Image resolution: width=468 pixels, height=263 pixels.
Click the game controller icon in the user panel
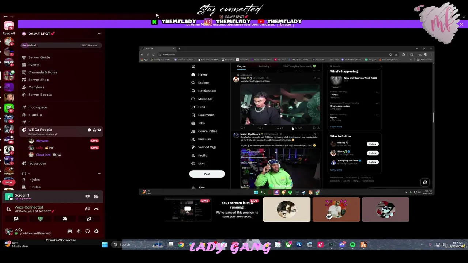(x=70, y=231)
